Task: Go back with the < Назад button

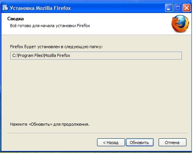Action: click(111, 143)
